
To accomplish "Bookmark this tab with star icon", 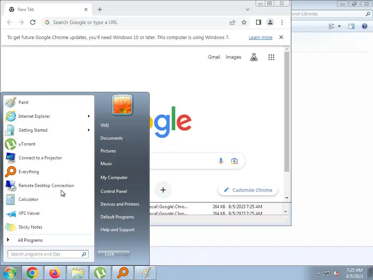I will [x=244, y=22].
